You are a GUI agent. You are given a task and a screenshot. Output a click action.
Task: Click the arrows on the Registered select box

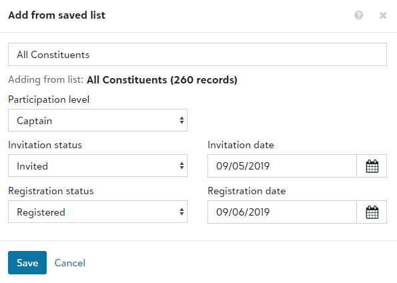(x=181, y=212)
